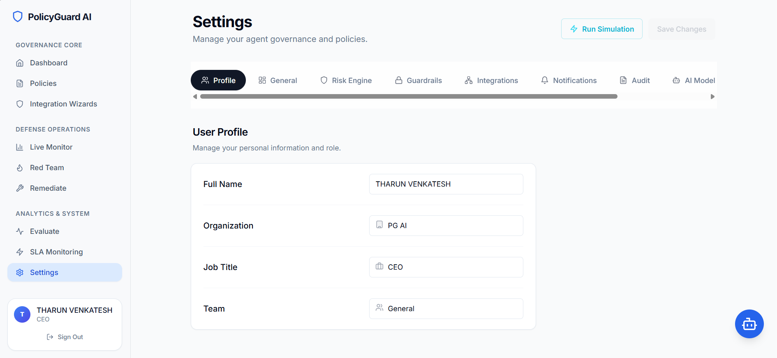The height and width of the screenshot is (358, 777).
Task: Select the Notifications tab
Action: [x=569, y=81]
